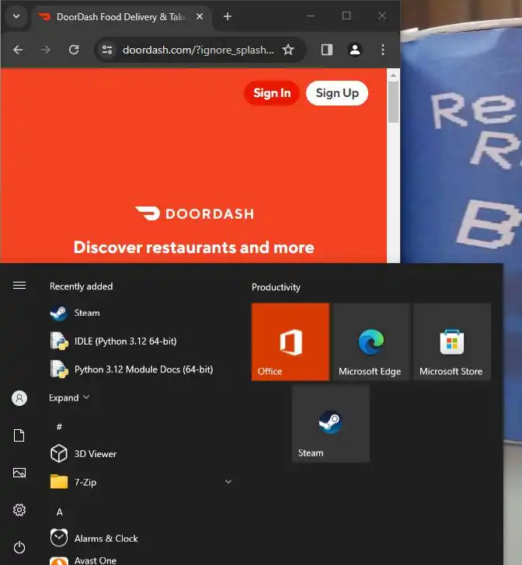Screen dimensions: 522x565
Task: Click the browser forward arrow
Action: [x=46, y=50]
